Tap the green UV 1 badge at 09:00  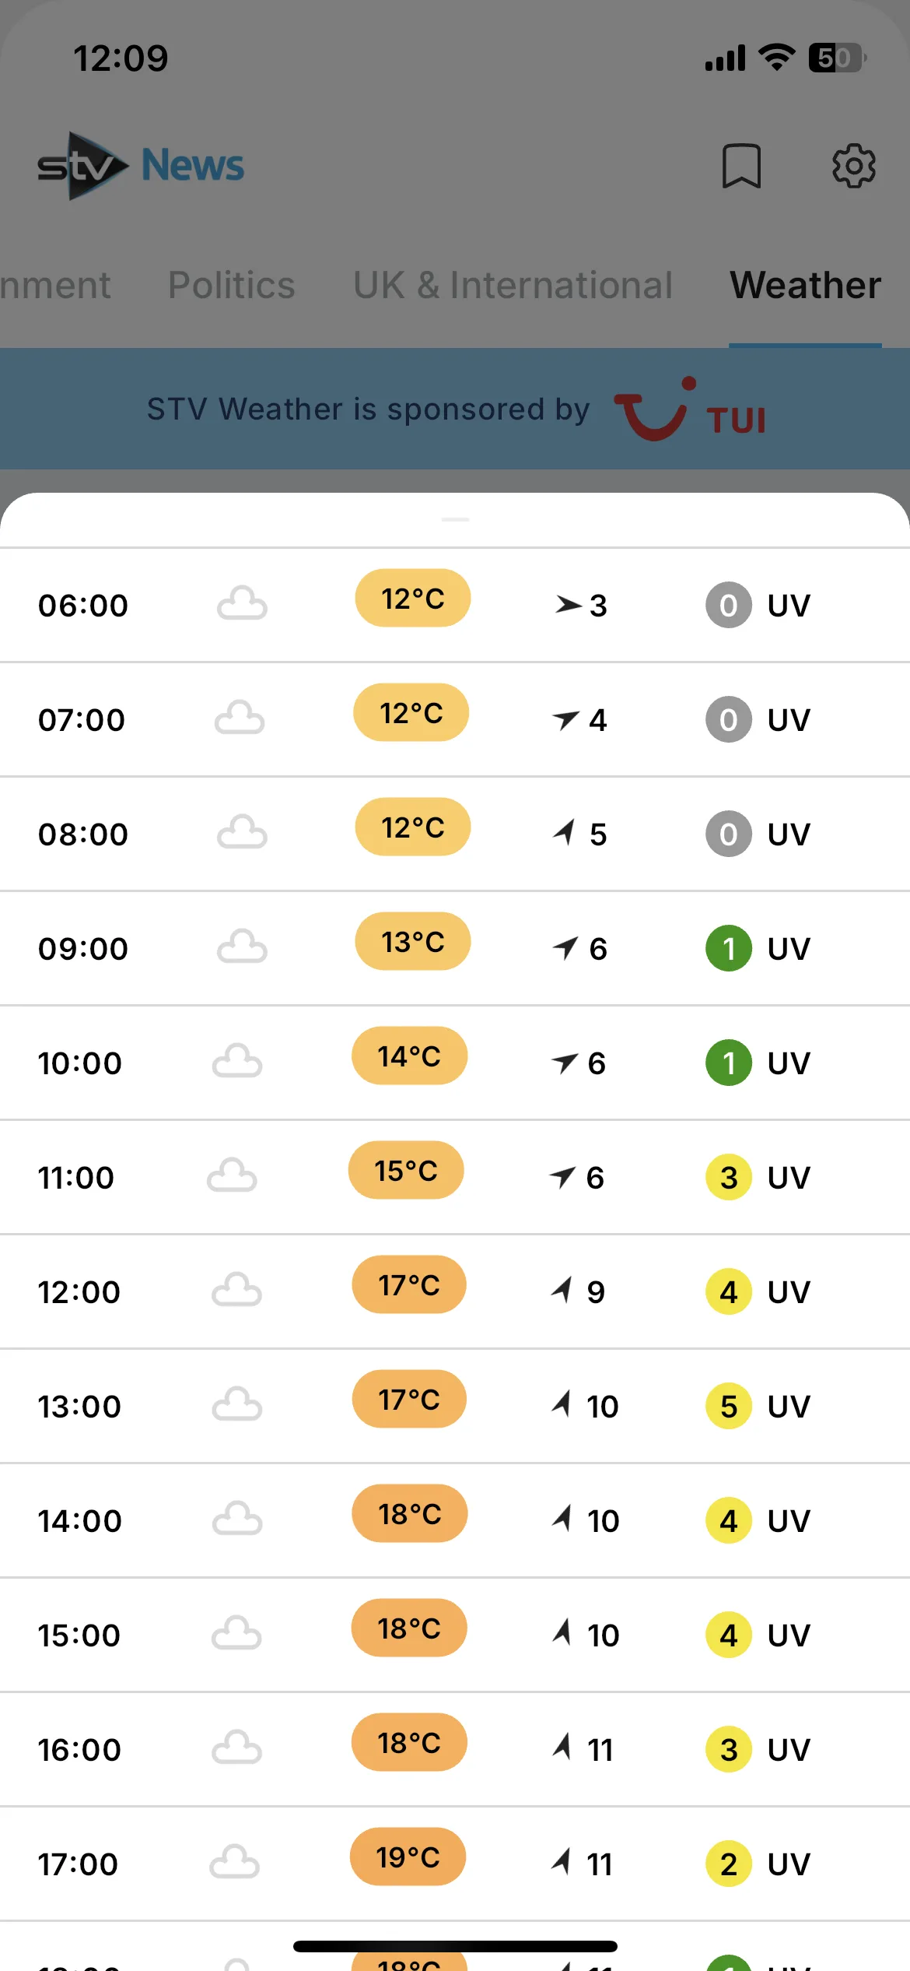coord(729,948)
